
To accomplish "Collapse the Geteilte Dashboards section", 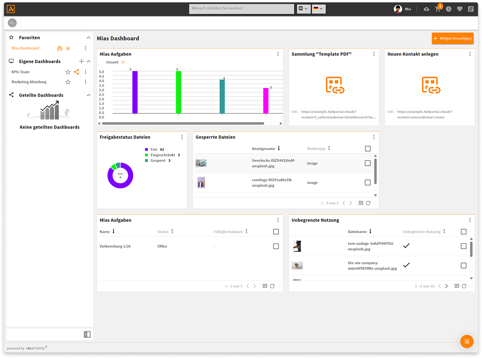I will point(88,95).
